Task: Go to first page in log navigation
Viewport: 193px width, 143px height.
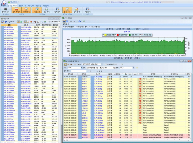Action: click(x=91, y=71)
